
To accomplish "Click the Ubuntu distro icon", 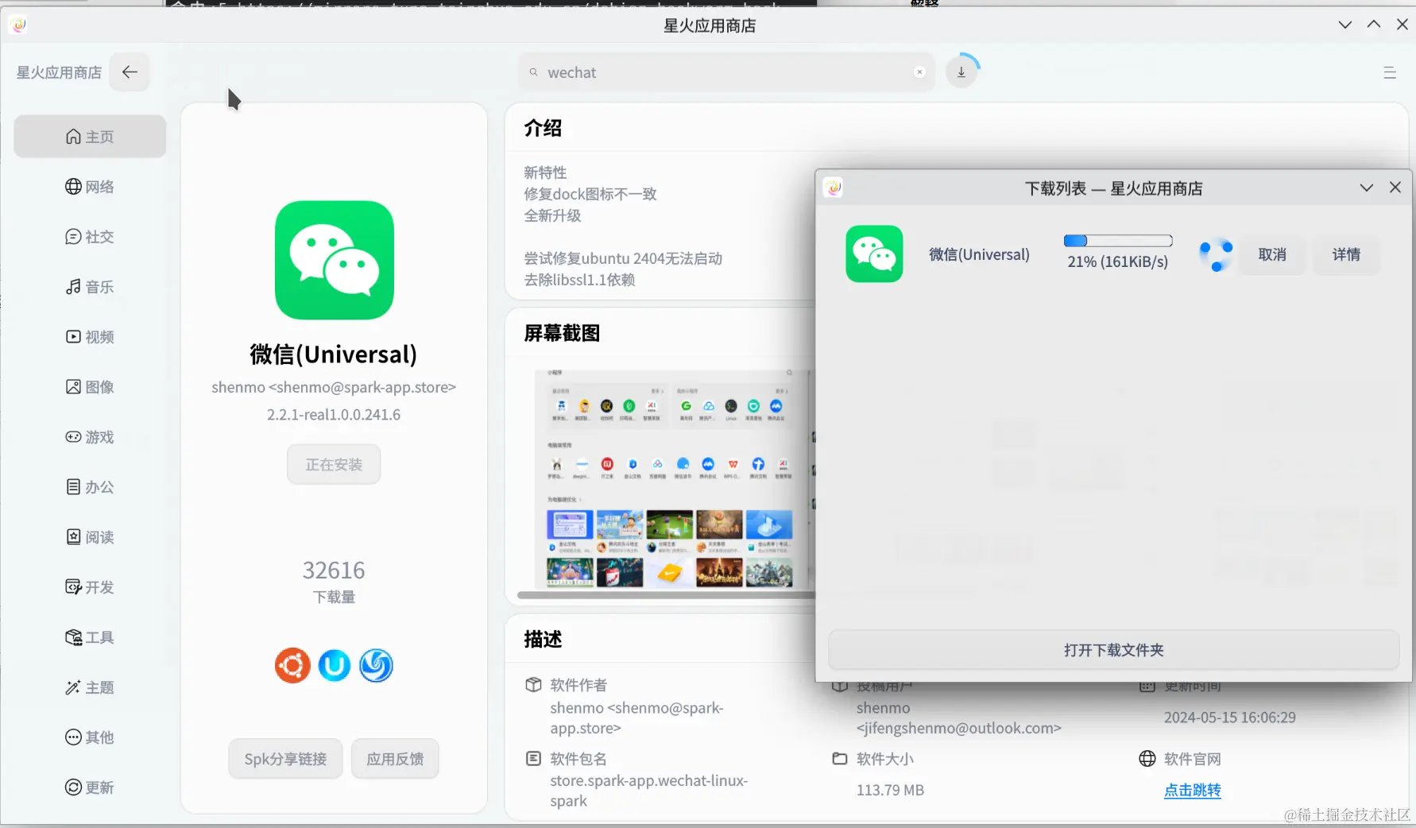I will pos(292,665).
